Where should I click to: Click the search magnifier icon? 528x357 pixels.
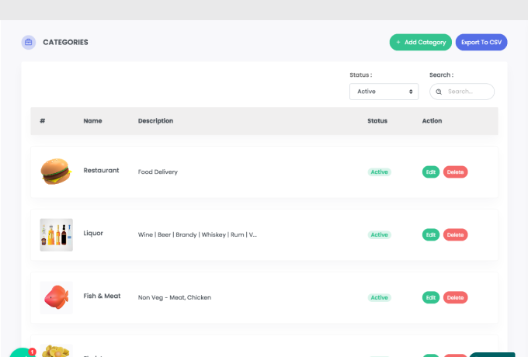pos(439,92)
